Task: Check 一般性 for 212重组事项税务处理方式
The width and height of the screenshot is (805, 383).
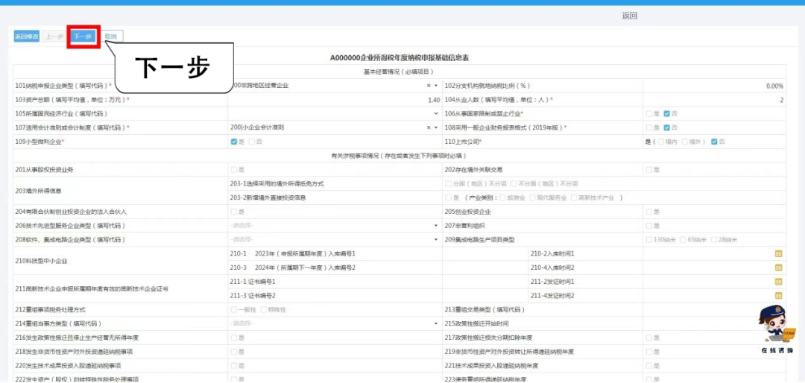Action: [x=234, y=309]
